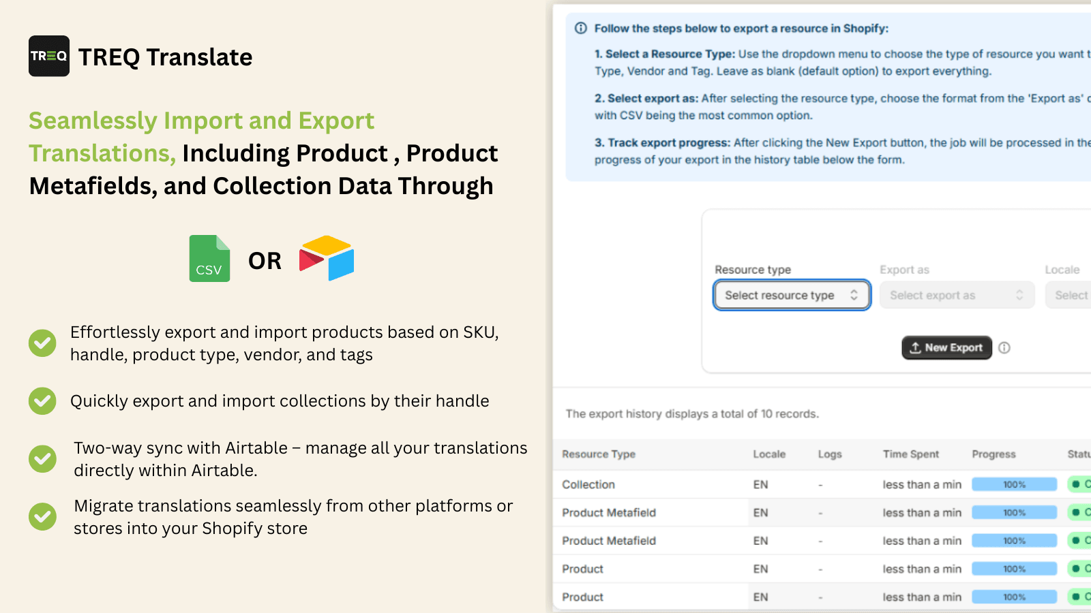Click the checkmark beside the Airtable sync feature
The image size is (1091, 613).
[x=42, y=459]
